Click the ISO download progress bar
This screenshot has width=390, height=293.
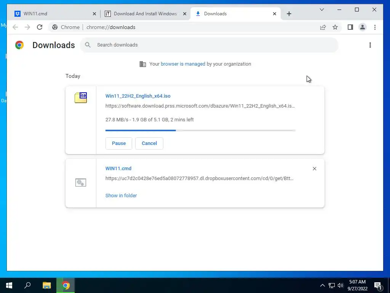coord(200,130)
